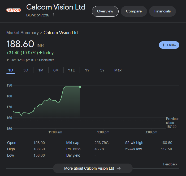Click the 52-wk low value 117.50
Image resolution: width=186 pixels, height=176 pixels.
pos(166,149)
